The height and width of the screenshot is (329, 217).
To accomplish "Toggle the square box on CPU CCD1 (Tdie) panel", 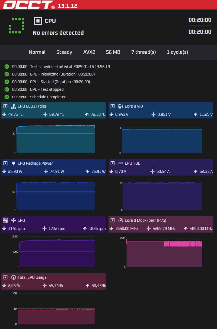I will coord(5,106).
